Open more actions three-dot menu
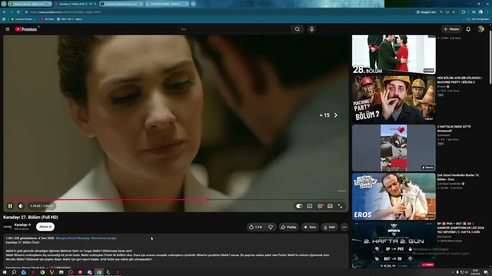Viewport: 492px width, 276px height. tap(344, 227)
